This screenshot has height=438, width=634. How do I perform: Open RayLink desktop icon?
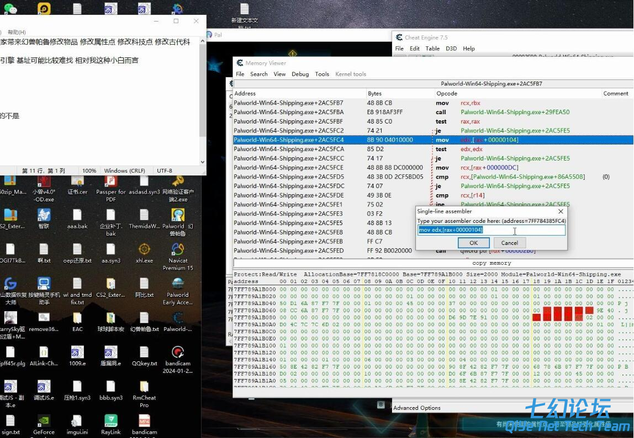tap(111, 424)
